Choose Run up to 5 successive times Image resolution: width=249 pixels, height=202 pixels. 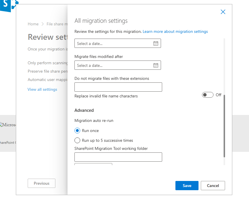[x=77, y=140]
